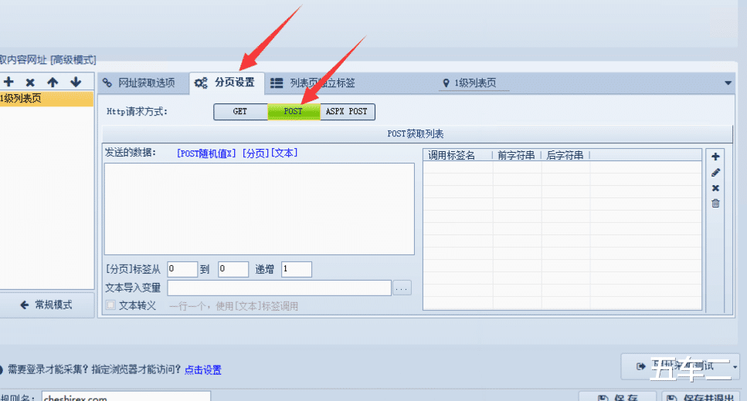The height and width of the screenshot is (401, 747).
Task: Open the 列表页独立标签 tab
Action: click(x=313, y=83)
